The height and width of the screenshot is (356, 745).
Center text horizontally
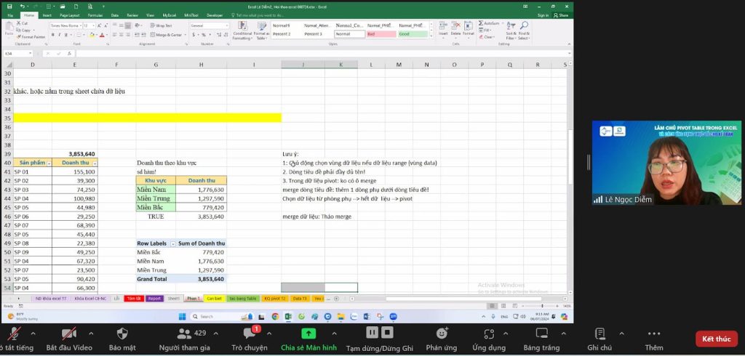(121, 35)
